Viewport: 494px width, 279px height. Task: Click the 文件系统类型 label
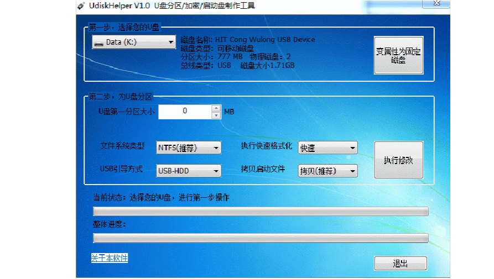122,146
